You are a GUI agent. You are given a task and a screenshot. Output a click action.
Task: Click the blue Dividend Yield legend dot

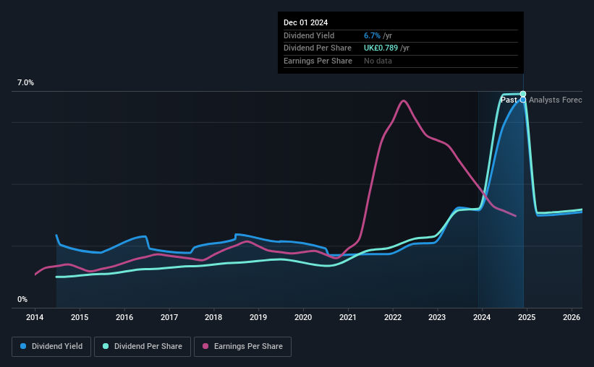pyautogui.click(x=23, y=346)
